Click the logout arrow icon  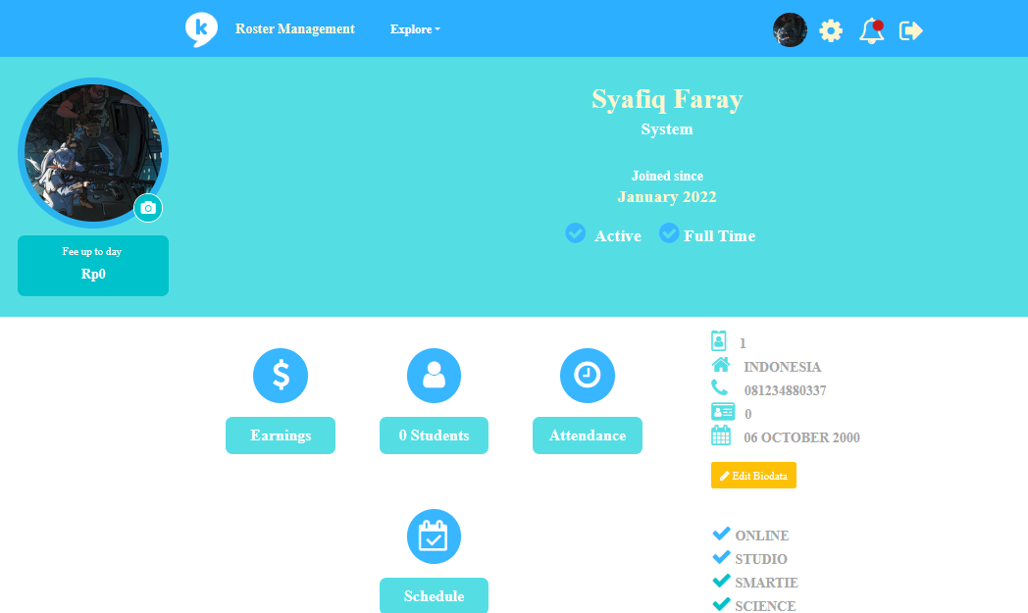(x=910, y=30)
